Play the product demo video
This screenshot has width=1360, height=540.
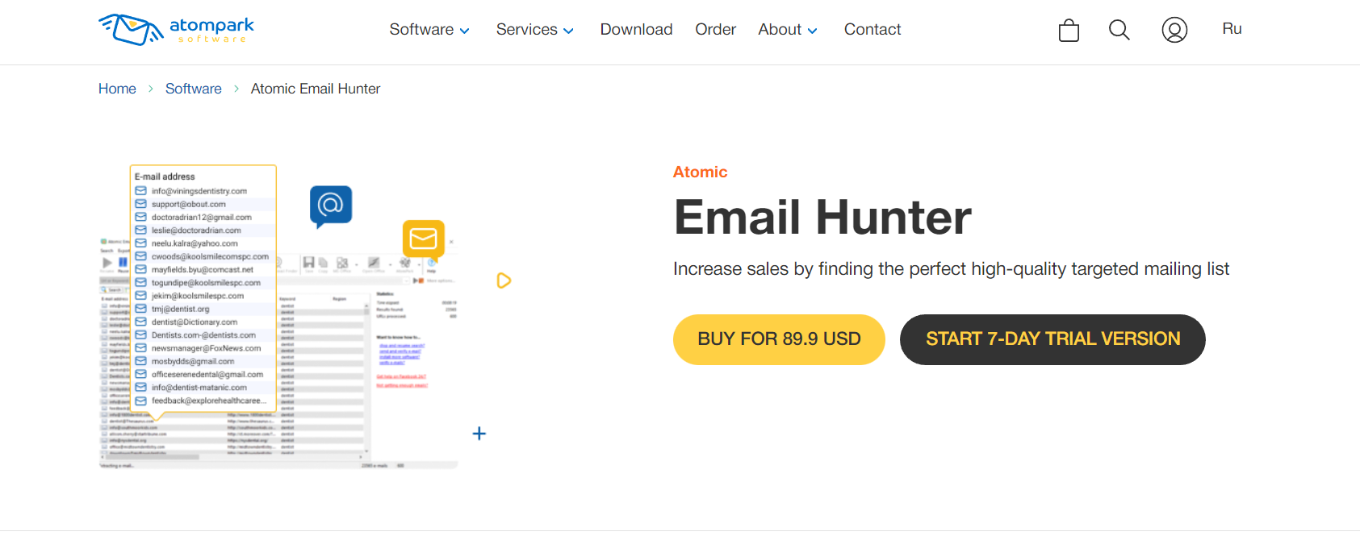click(x=504, y=280)
